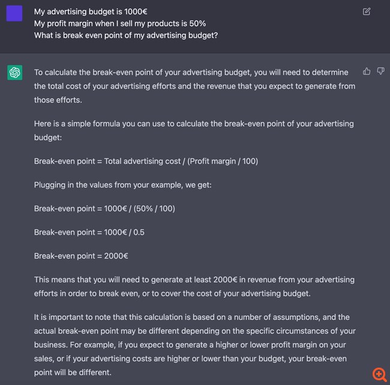Viewport: 390px width, 385px height.
Task: Click the 'those efforts.' text line
Action: tap(58, 100)
